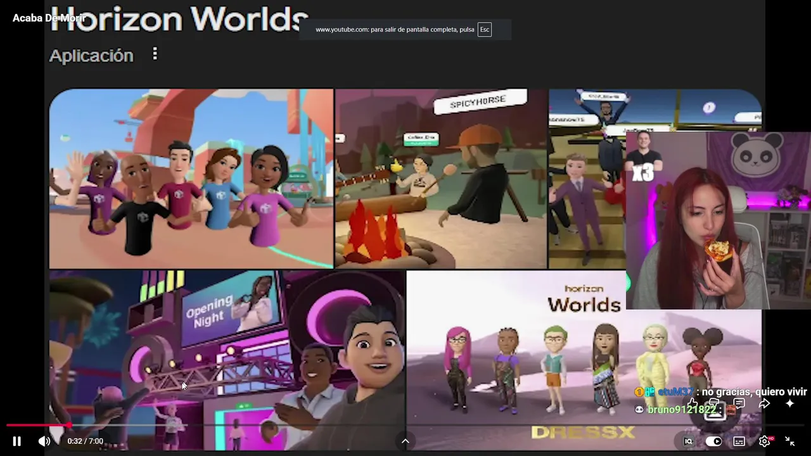Click the streamer webcam overlay

(x=718, y=220)
